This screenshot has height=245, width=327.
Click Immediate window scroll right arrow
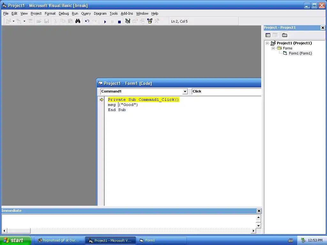[253, 231]
